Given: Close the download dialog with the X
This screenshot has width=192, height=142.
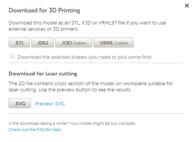Looking at the screenshot, I should (187, 5).
